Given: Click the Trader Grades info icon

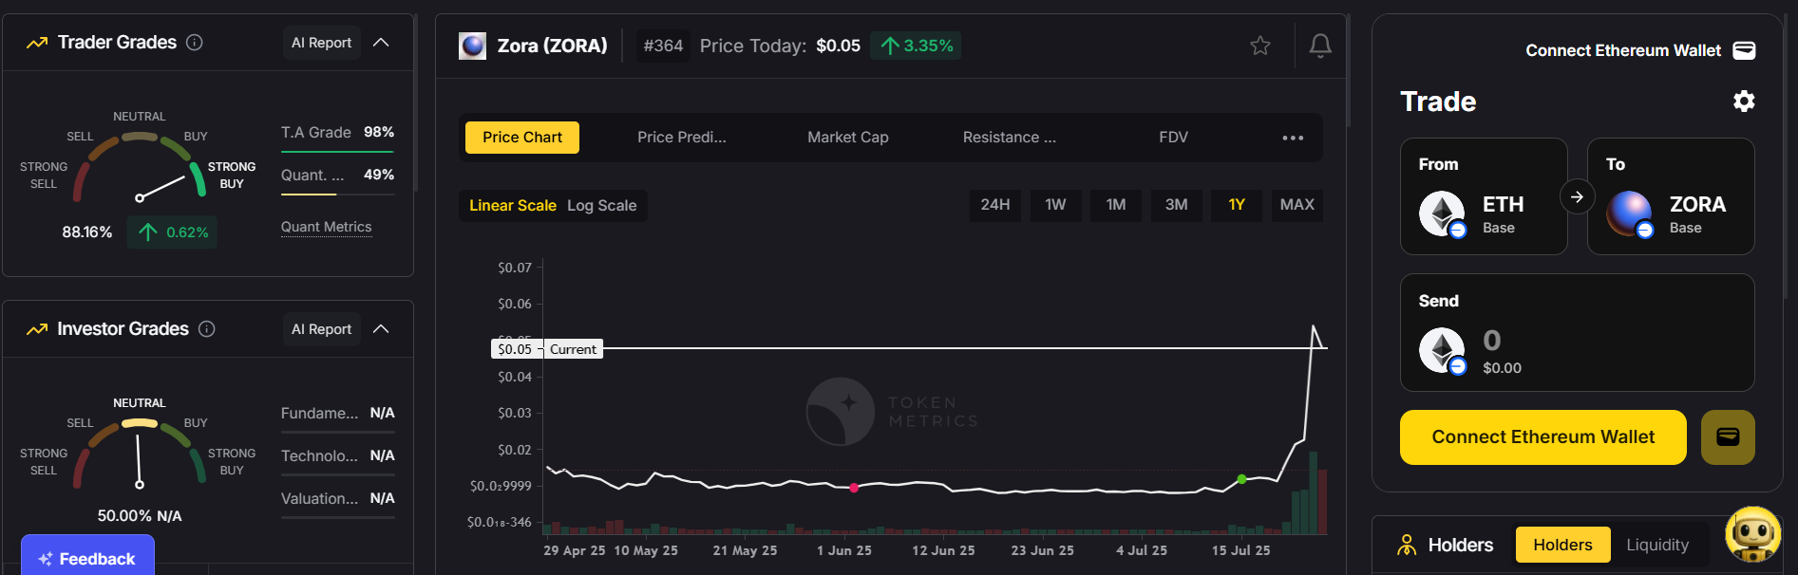Looking at the screenshot, I should [x=195, y=43].
